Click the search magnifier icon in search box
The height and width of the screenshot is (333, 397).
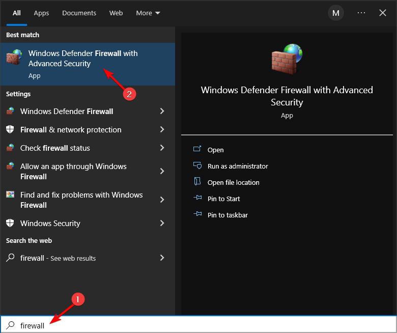coord(10,325)
